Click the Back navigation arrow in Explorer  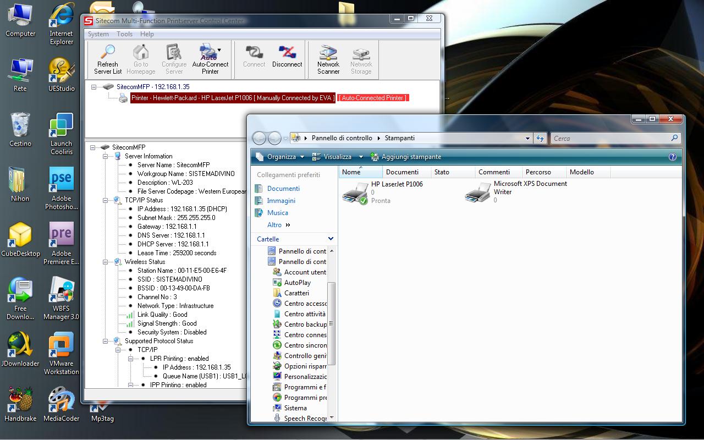260,138
